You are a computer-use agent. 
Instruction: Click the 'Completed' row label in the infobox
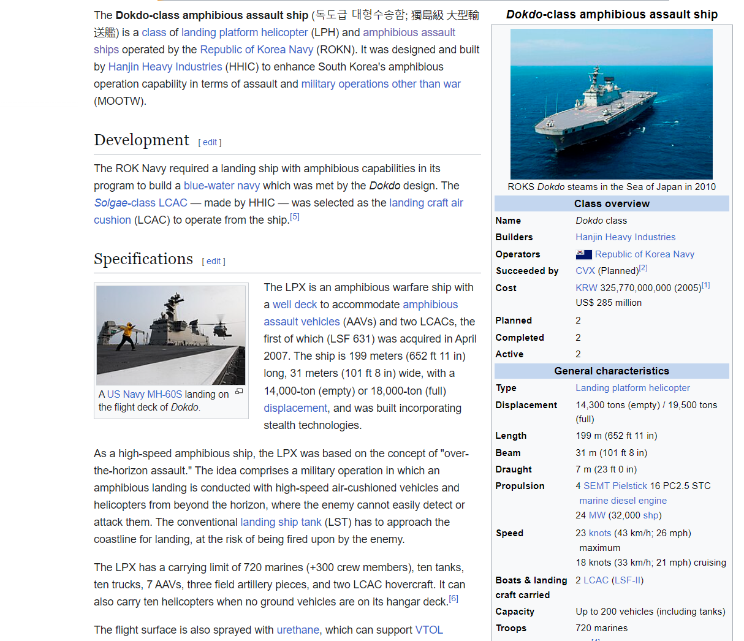(x=520, y=338)
